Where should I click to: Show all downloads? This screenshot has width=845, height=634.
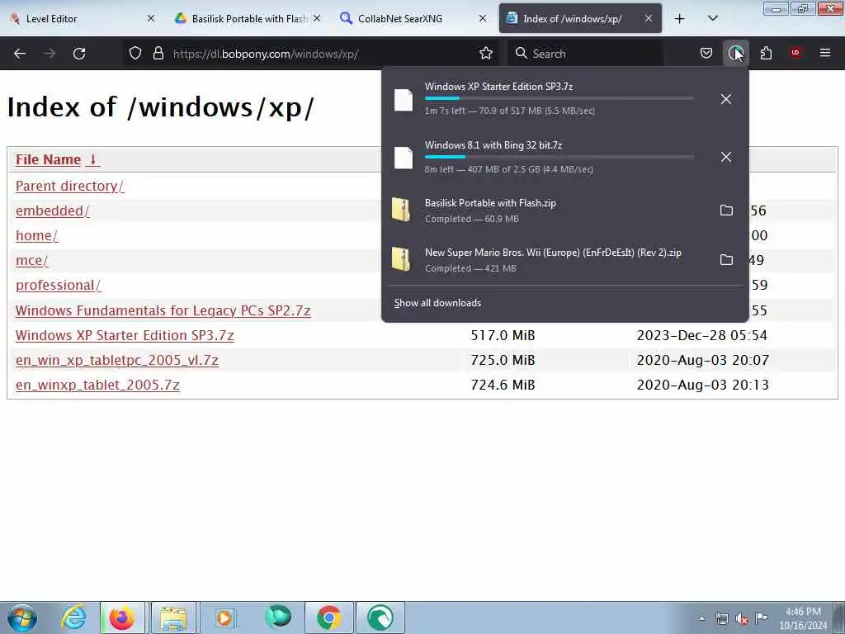pos(437,303)
